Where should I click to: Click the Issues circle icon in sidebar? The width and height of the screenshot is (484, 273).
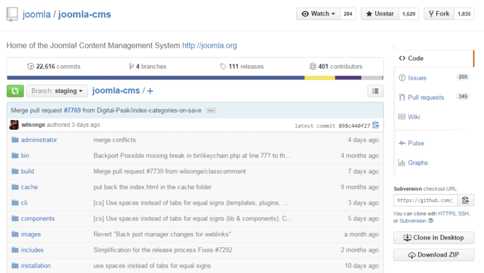(402, 78)
